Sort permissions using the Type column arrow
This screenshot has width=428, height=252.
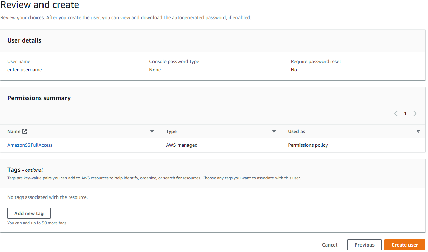pos(274,131)
